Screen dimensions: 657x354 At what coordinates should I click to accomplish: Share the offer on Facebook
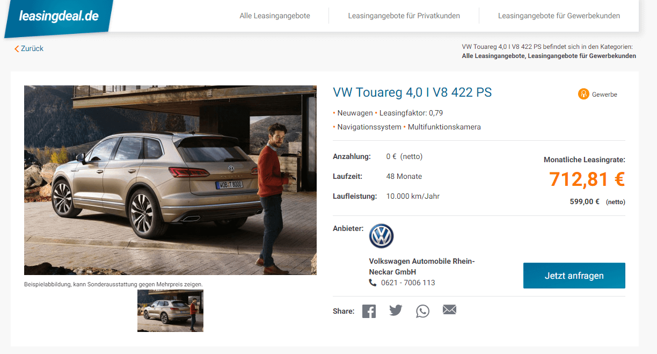369,311
